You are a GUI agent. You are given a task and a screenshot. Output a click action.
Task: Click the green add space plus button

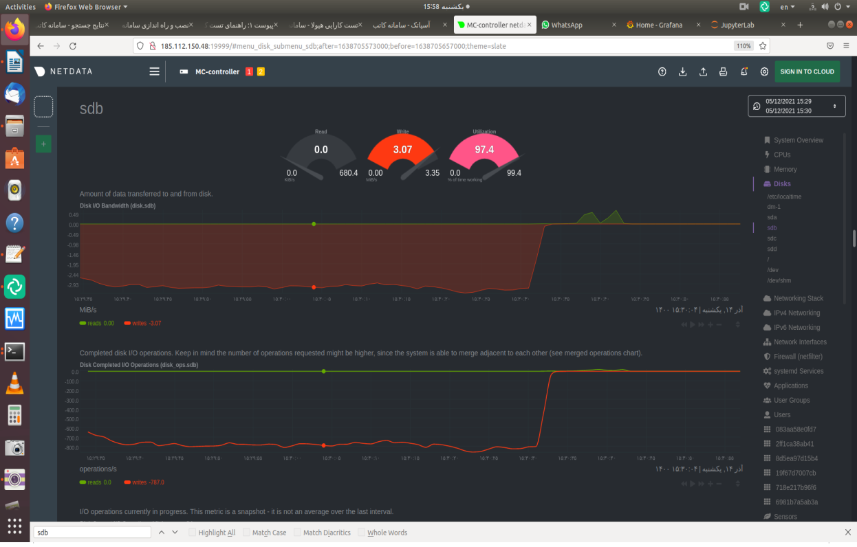(x=43, y=144)
